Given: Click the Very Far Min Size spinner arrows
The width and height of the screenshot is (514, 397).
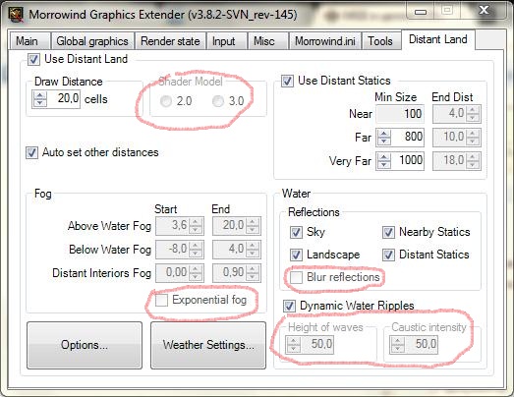Looking at the screenshot, I should tap(384, 160).
